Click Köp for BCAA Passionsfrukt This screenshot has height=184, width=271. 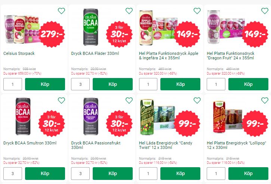[113, 174]
